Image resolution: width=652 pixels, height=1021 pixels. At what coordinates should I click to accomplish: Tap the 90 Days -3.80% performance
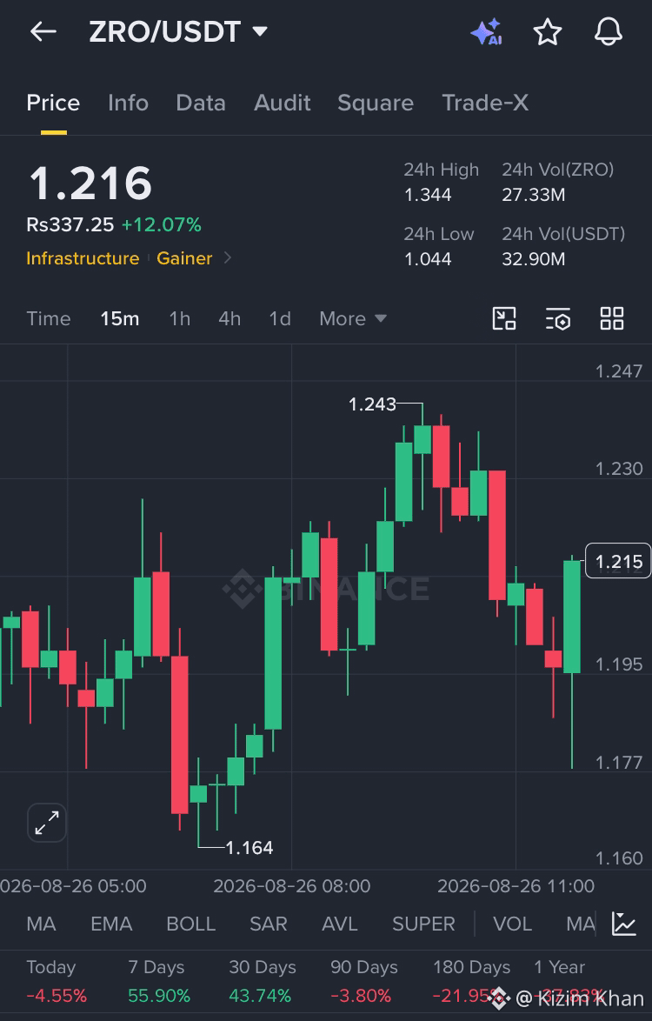pos(363,981)
